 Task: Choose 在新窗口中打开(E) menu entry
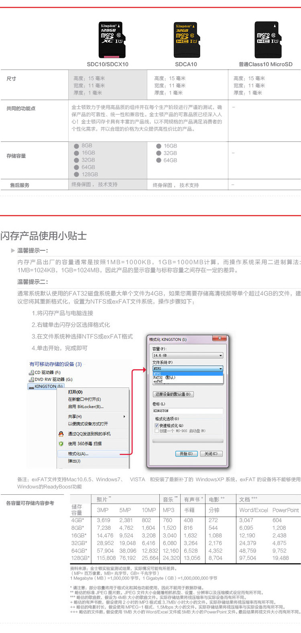84,399
